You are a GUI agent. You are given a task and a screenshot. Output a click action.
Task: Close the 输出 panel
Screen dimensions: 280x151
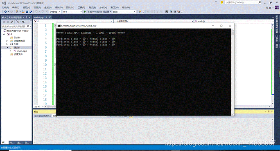coord(272,111)
